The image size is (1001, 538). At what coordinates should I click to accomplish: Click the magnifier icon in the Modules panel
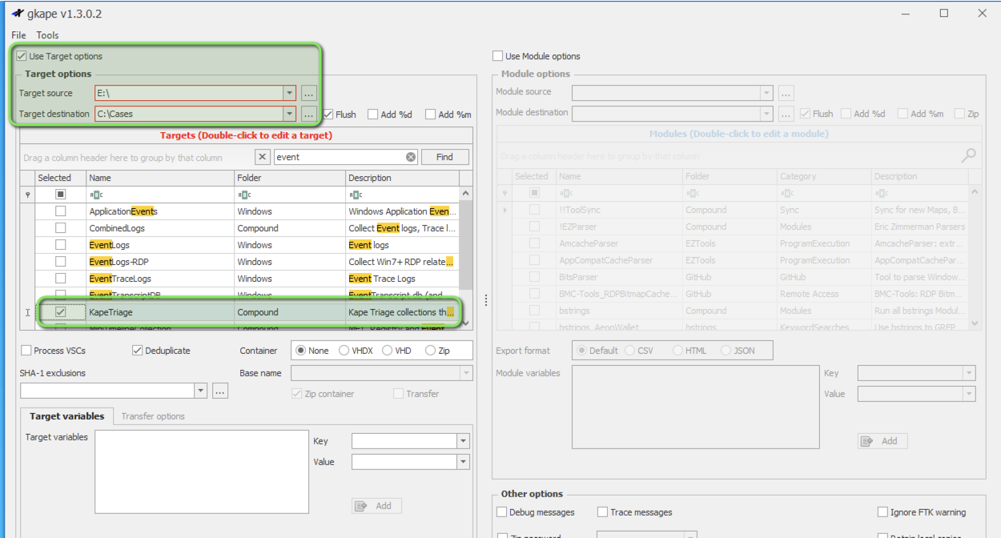pyautogui.click(x=969, y=155)
